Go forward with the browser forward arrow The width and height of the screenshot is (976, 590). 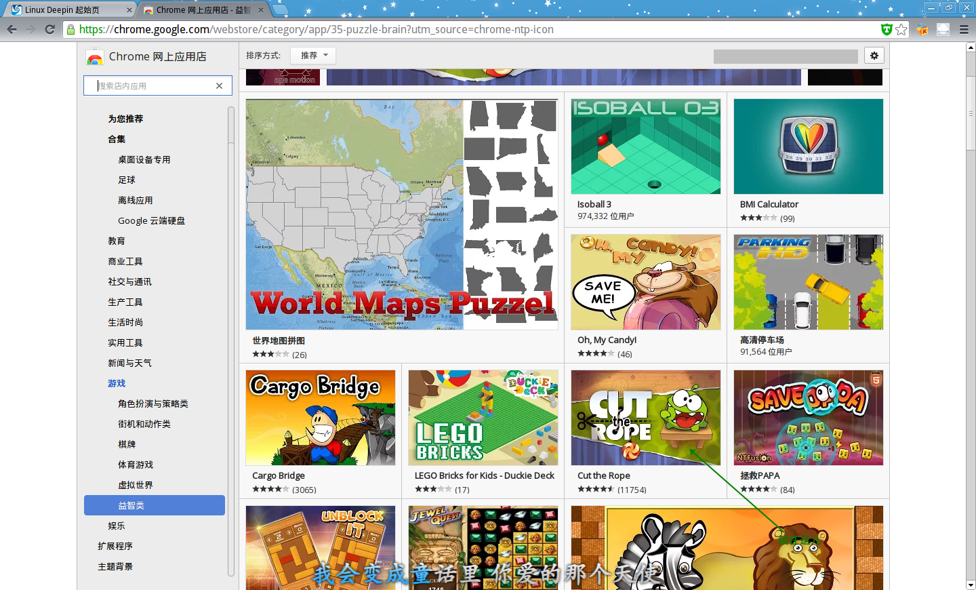(x=30, y=29)
